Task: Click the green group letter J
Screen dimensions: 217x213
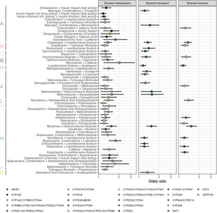Action: point(1,86)
